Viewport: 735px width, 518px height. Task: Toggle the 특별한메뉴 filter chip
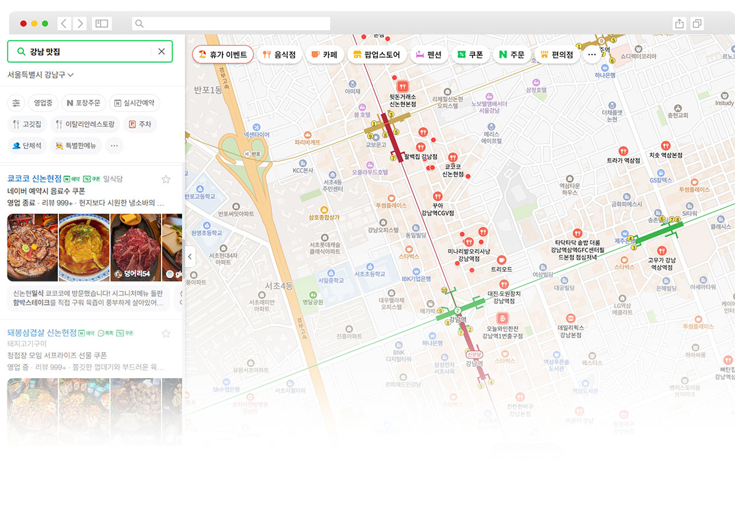click(76, 146)
